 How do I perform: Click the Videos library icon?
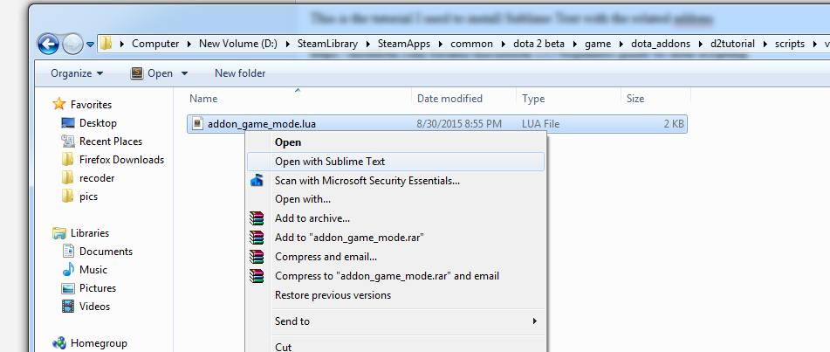coord(68,307)
